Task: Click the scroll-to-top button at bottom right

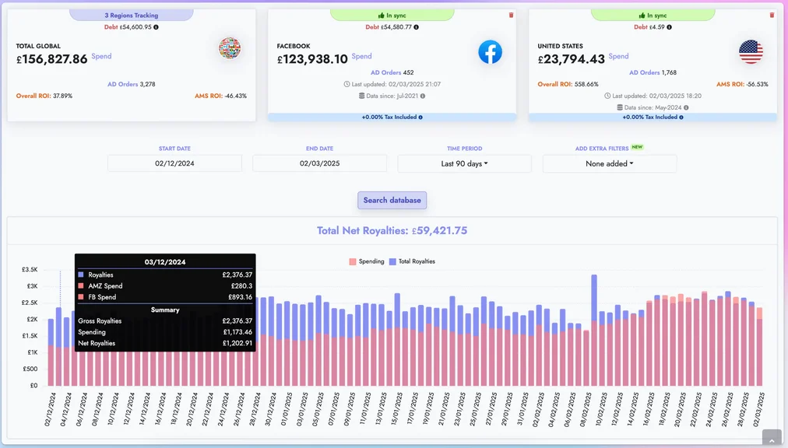Action: [x=771, y=438]
